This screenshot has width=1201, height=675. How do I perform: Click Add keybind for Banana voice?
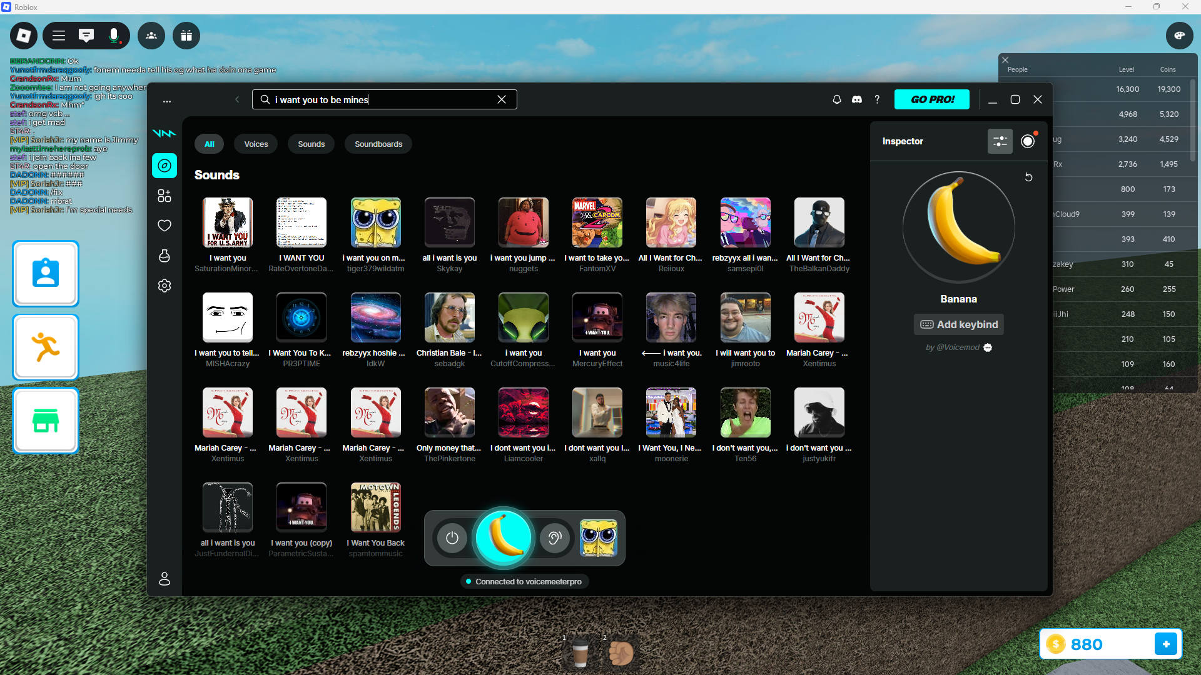[958, 324]
